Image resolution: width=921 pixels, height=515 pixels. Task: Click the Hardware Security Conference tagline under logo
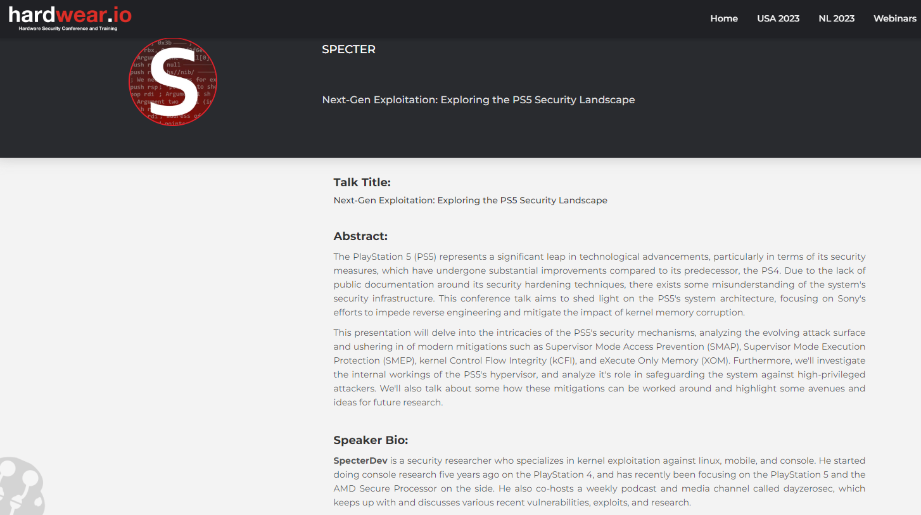(68, 29)
